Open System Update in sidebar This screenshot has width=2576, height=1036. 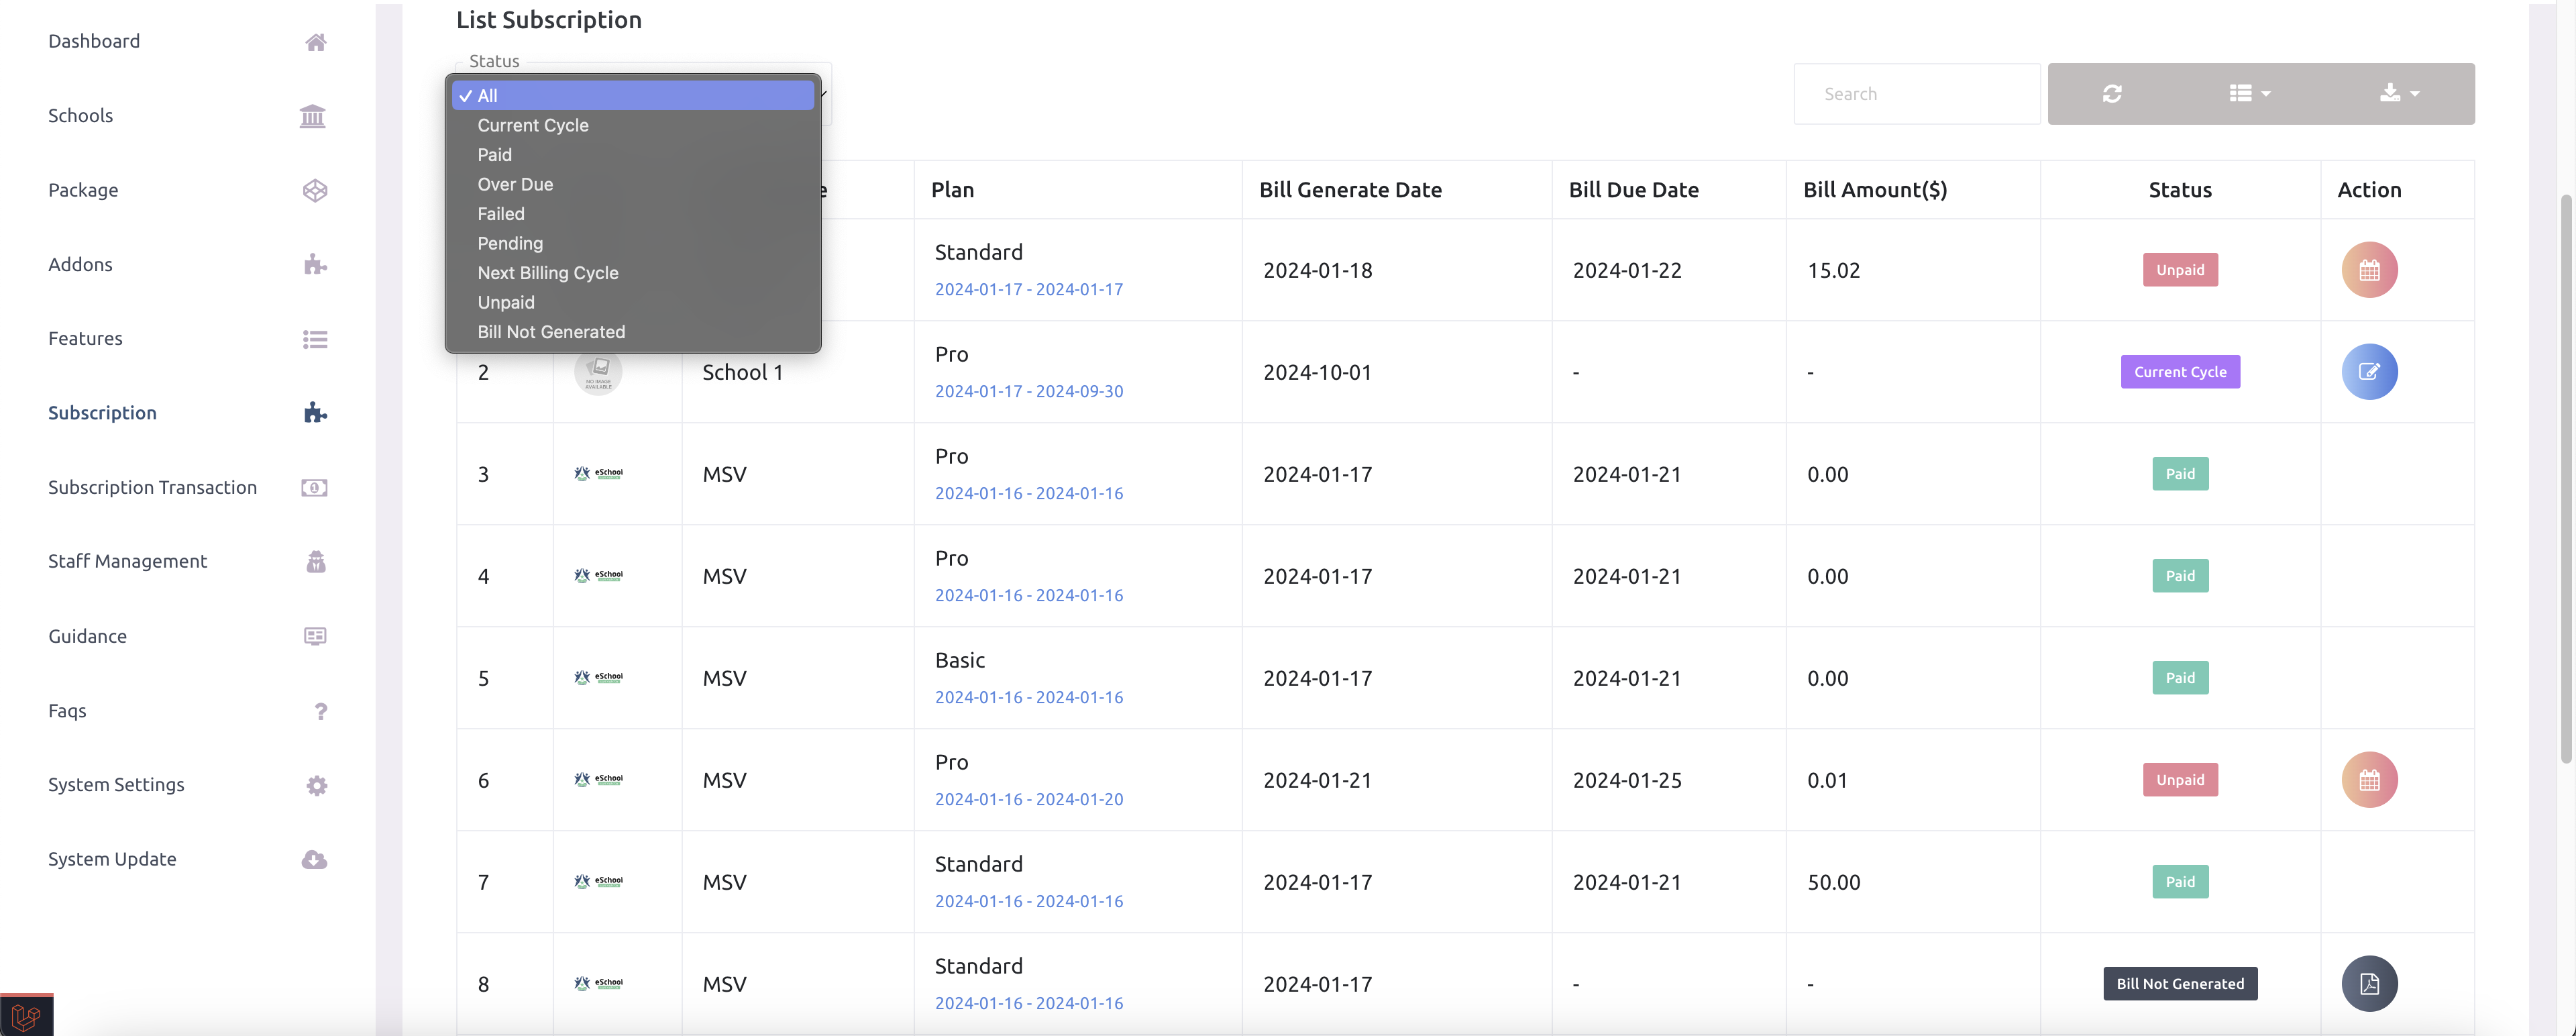pyautogui.click(x=112, y=859)
